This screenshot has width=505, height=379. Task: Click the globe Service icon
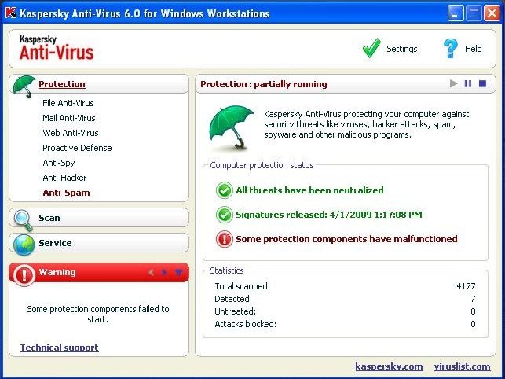click(x=24, y=243)
